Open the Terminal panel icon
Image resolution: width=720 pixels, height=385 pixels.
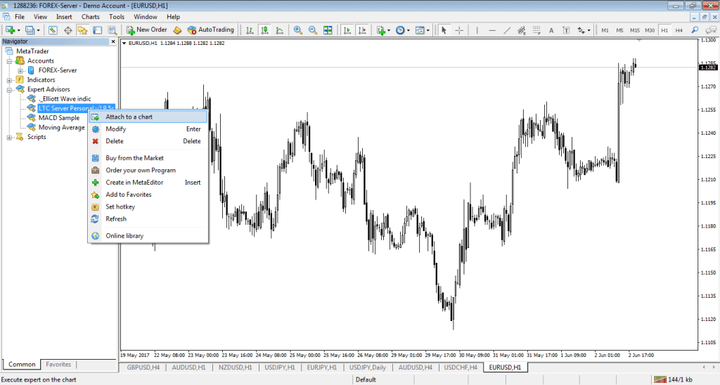pyautogui.click(x=97, y=30)
